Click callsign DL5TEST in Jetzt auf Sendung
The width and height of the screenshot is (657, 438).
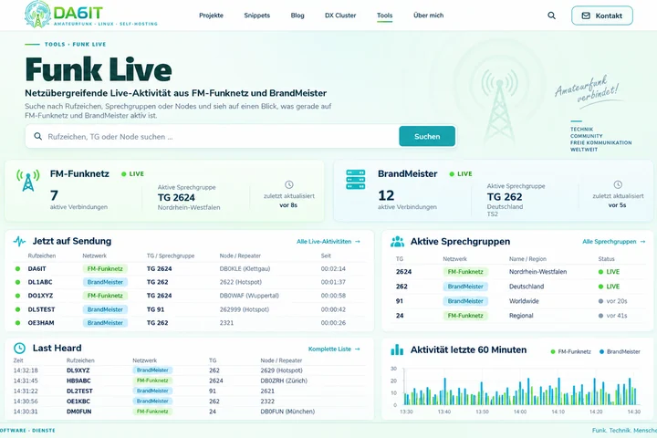41,309
